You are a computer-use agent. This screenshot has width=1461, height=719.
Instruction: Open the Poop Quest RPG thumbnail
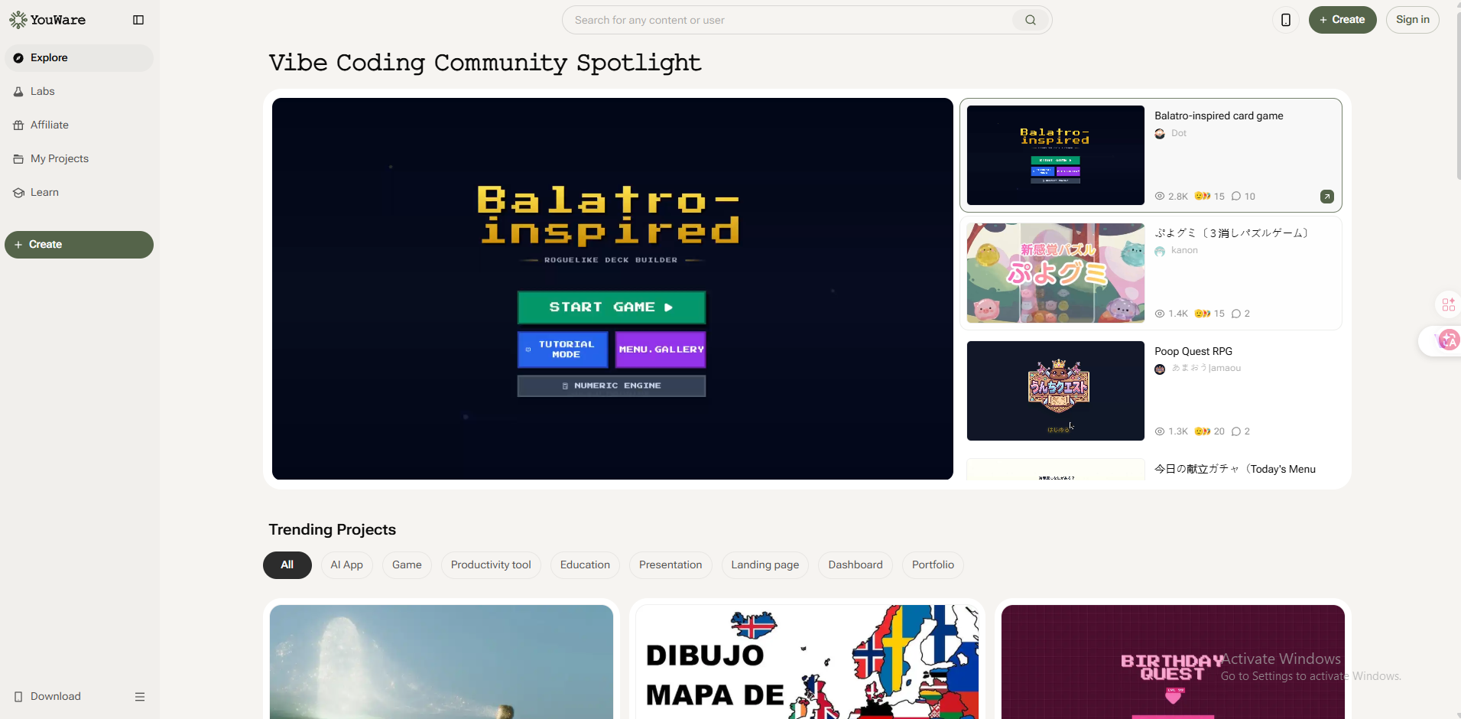[1055, 391]
